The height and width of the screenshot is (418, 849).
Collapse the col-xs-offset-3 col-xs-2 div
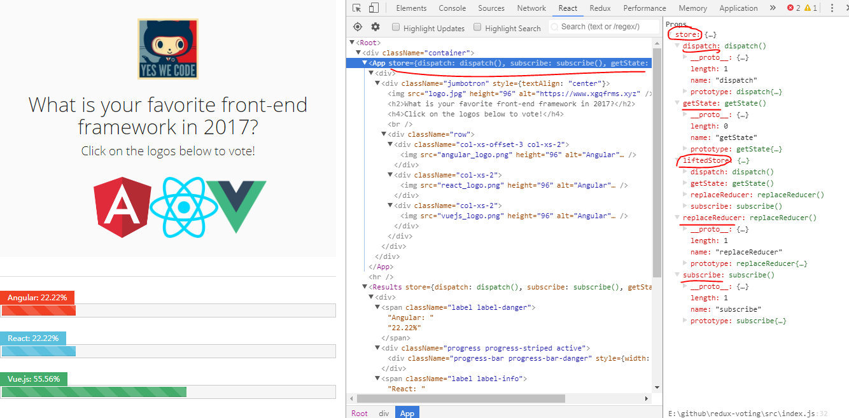tap(390, 144)
